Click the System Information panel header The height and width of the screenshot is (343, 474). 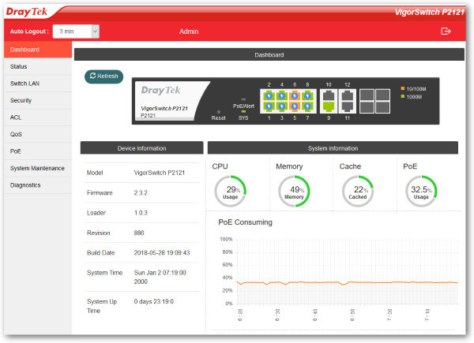(333, 148)
